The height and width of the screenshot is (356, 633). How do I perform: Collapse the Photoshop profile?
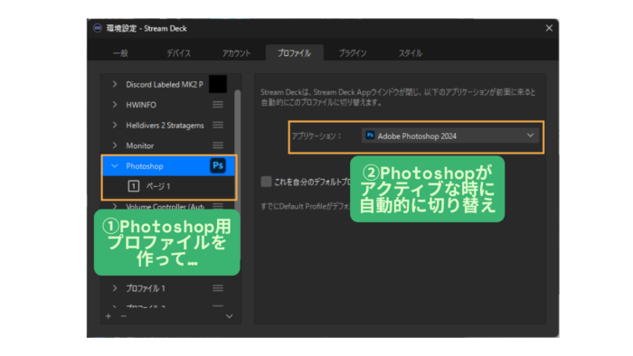pos(115,165)
